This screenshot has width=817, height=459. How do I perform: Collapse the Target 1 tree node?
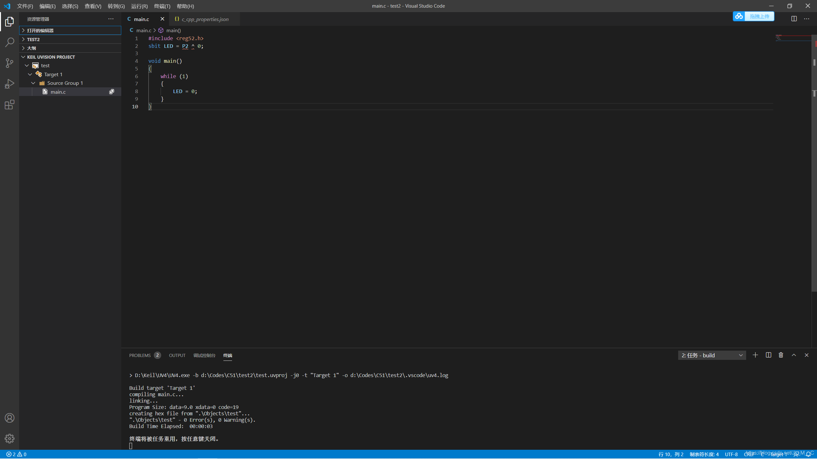click(31, 74)
